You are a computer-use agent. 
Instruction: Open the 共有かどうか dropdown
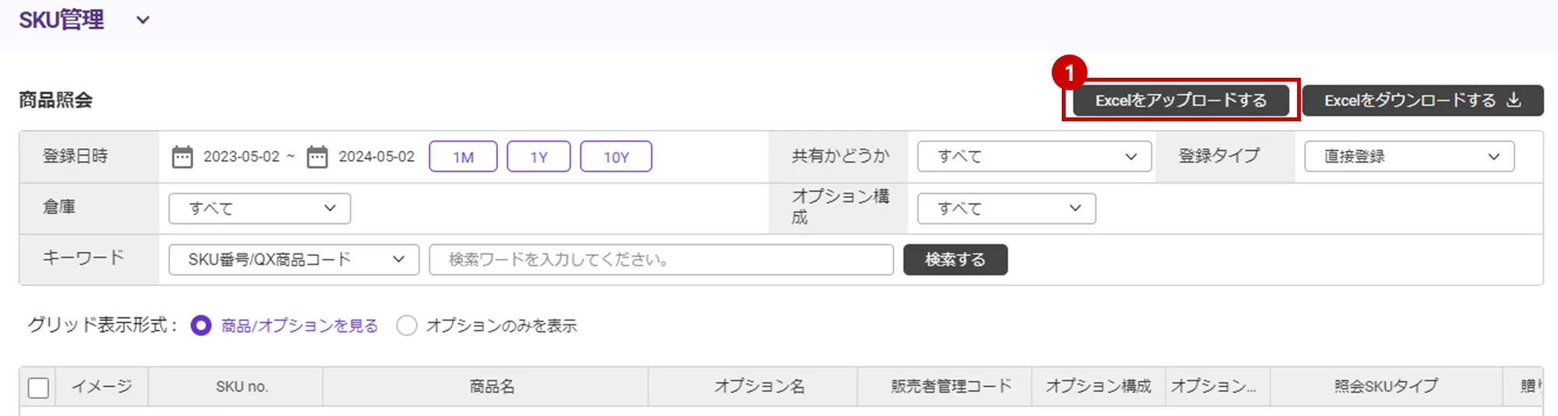coord(1034,156)
